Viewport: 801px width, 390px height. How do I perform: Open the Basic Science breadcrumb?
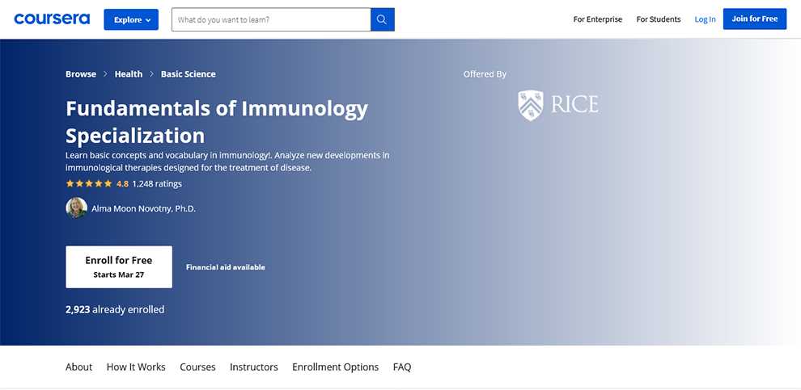tap(188, 74)
